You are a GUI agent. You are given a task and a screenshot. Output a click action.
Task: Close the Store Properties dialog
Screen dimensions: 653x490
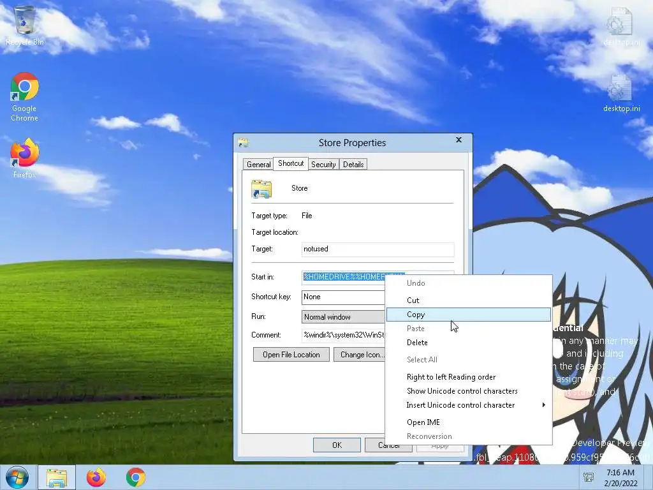pos(459,140)
